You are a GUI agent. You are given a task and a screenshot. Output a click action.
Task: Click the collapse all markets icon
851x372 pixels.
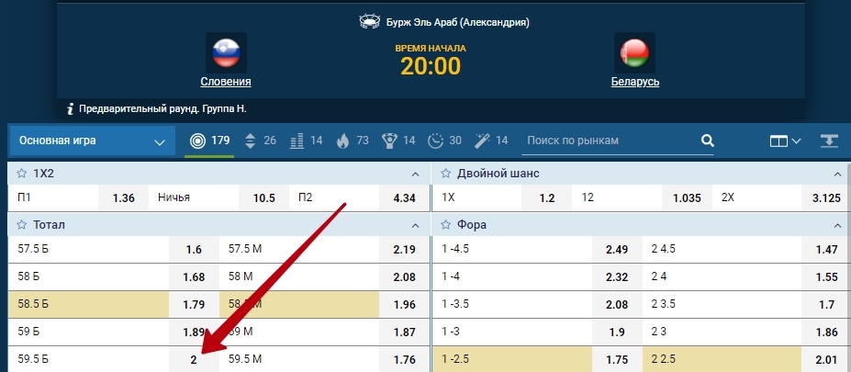tap(829, 141)
